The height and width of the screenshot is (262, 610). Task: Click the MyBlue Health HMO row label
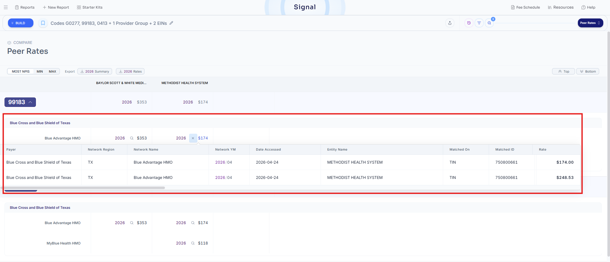pyautogui.click(x=64, y=243)
